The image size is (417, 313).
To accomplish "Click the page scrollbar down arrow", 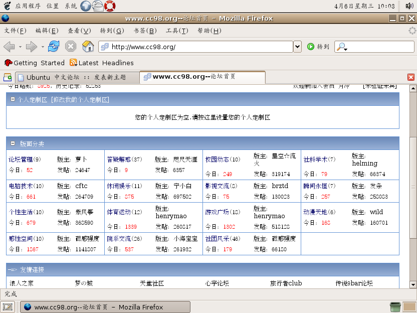I will click(x=413, y=284).
